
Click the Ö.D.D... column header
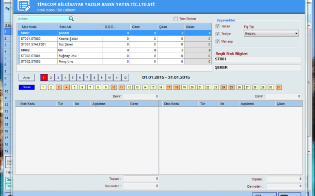[x=117, y=27]
